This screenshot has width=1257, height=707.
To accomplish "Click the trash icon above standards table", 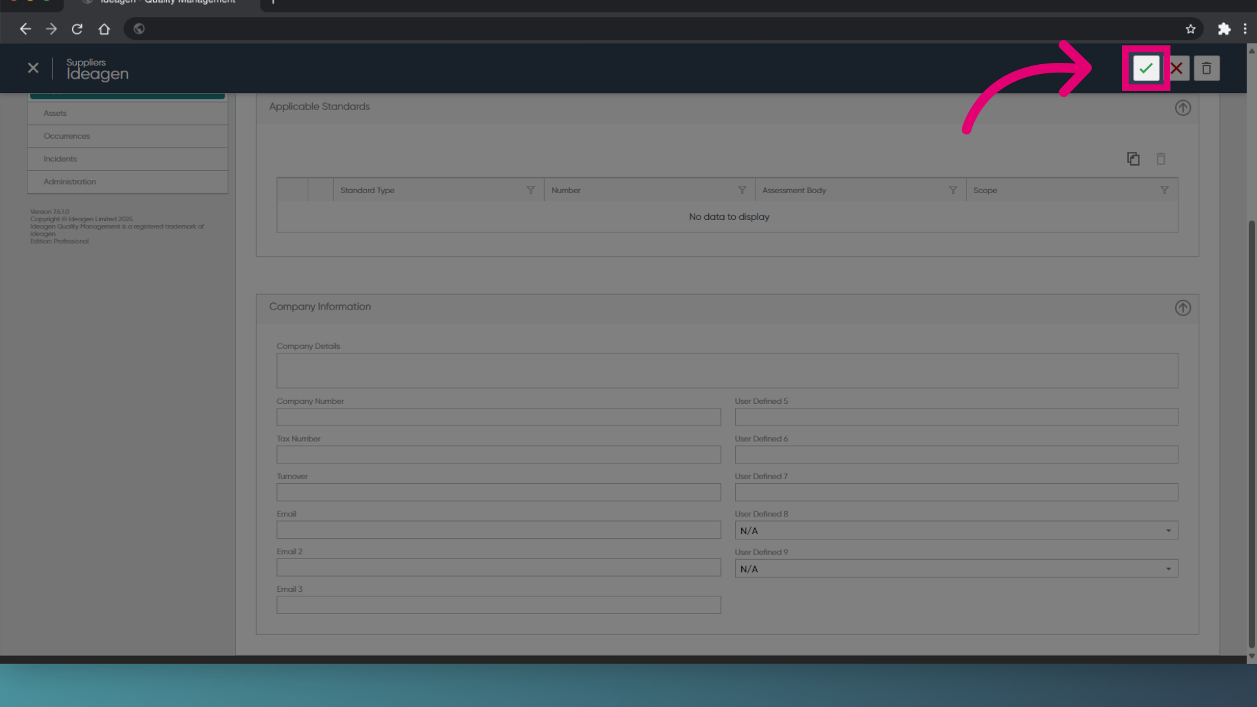I will pos(1161,158).
